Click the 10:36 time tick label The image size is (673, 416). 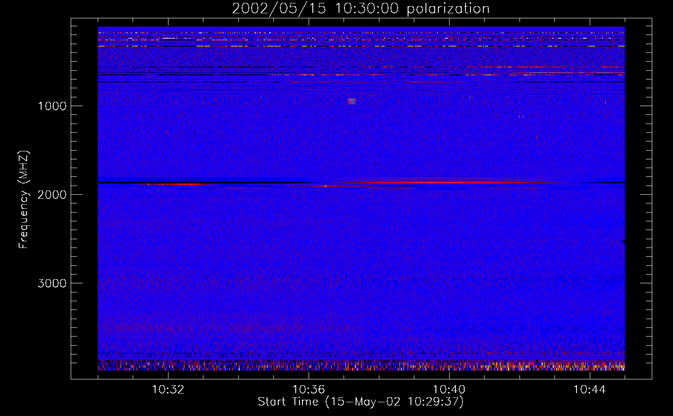309,390
